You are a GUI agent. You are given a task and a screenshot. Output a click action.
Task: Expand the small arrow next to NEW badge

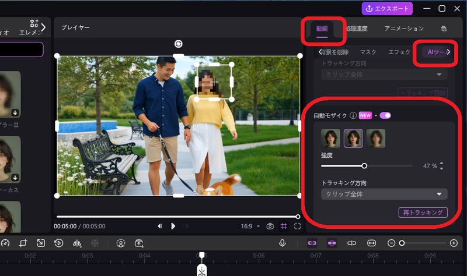pos(376,115)
